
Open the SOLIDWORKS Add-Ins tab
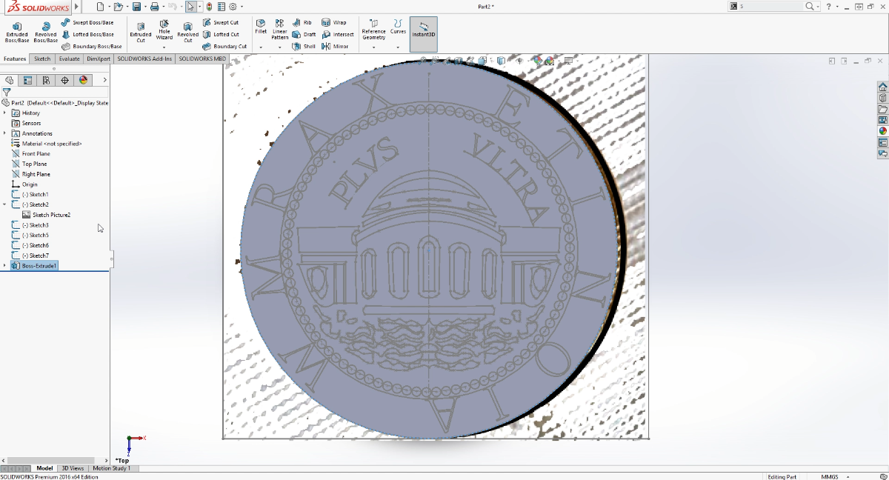click(145, 59)
